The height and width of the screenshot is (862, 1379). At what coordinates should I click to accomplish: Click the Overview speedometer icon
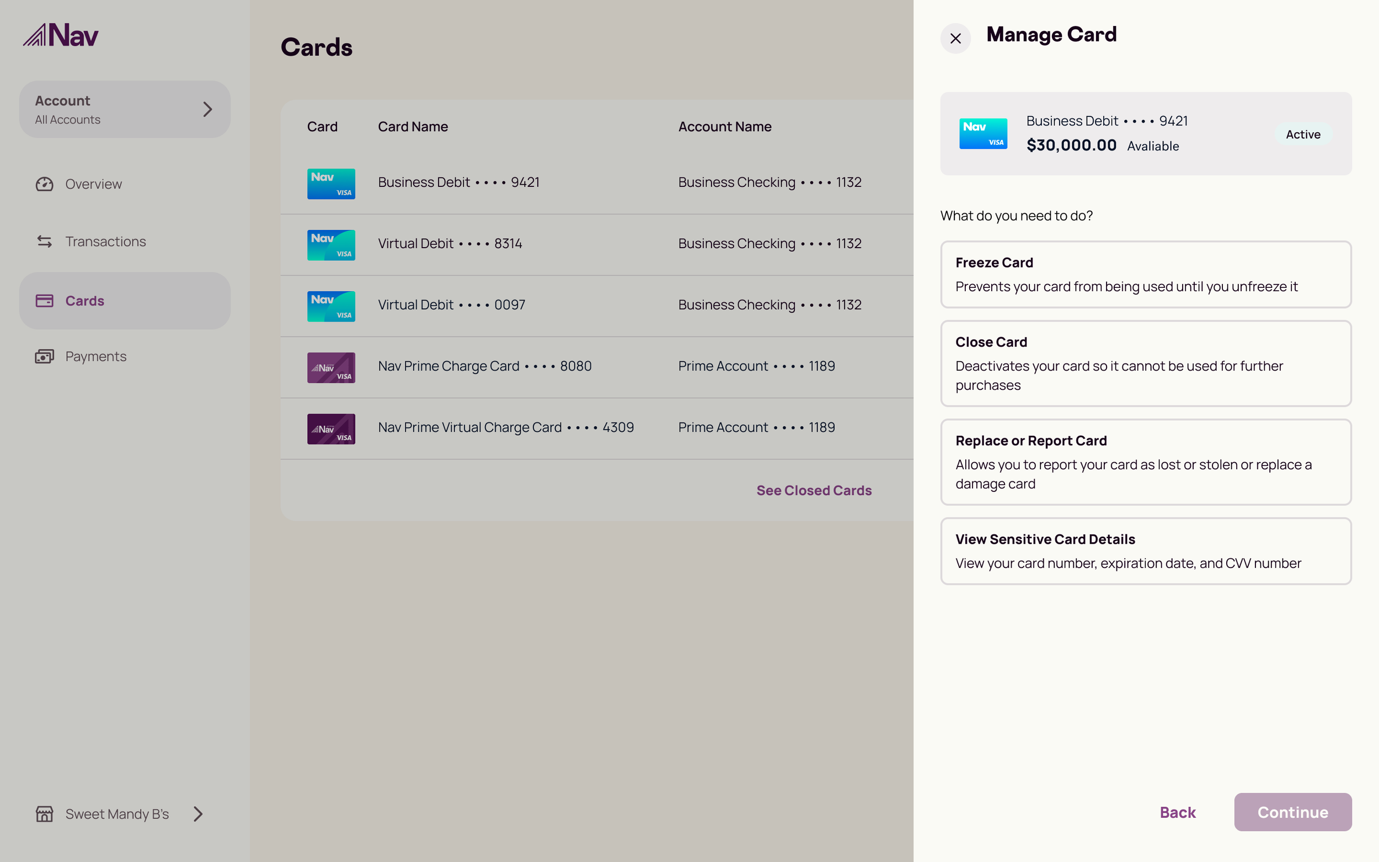pyautogui.click(x=45, y=184)
